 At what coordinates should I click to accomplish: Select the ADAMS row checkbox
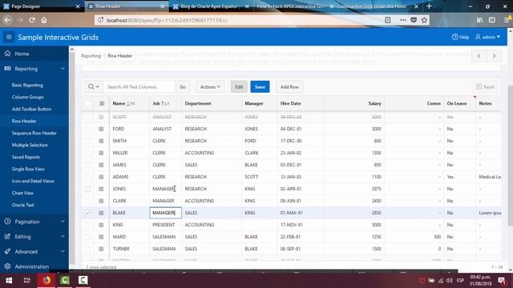[x=87, y=177]
